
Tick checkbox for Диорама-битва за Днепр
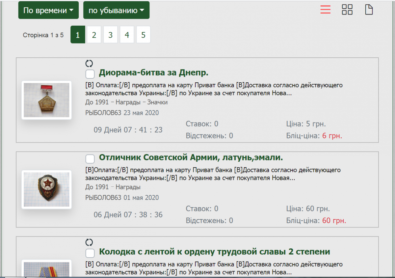tap(90, 74)
